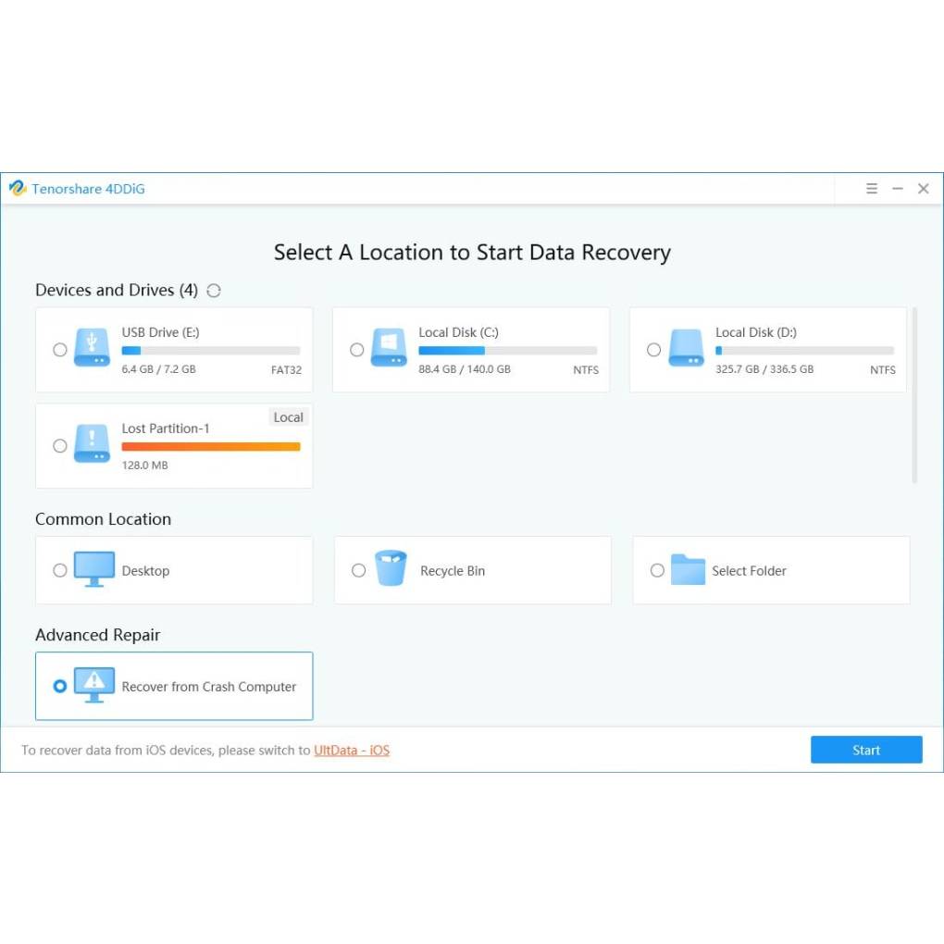The image size is (944, 944).
Task: Click the USB Drive (E:) usage bar
Action: point(211,351)
